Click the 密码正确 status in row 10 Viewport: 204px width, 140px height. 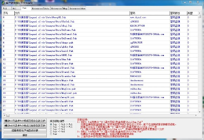point(175,59)
